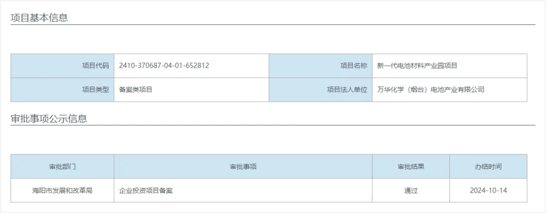This screenshot has height=213, width=546.
Task: Select the 备案类项目 value cell
Action: click(191, 90)
